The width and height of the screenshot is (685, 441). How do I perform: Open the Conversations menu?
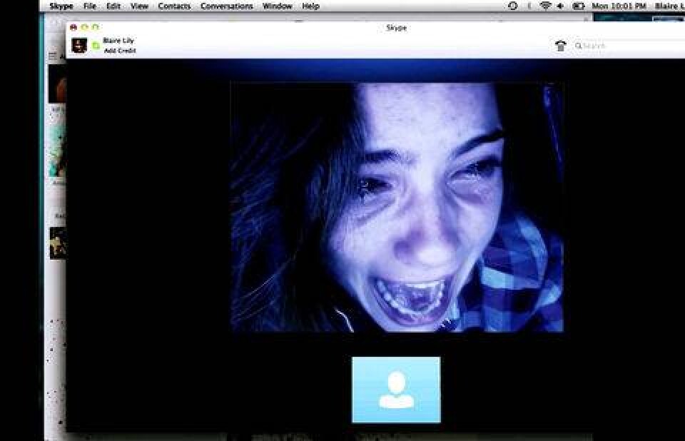click(x=226, y=6)
